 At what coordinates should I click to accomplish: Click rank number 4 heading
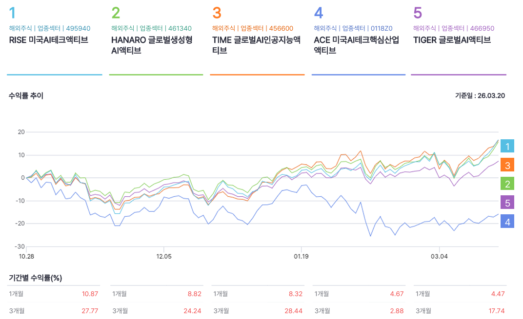click(319, 13)
